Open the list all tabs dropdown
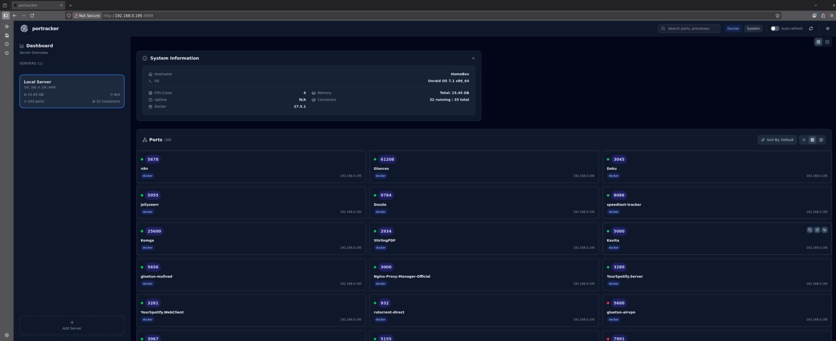Screen dimensions: 836x341 point(816,5)
